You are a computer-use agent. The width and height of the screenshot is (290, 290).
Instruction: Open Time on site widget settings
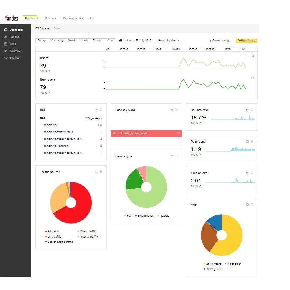tap(247, 173)
